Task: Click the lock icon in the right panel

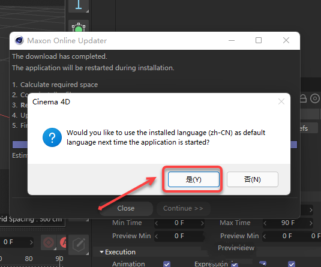Action: point(304,98)
